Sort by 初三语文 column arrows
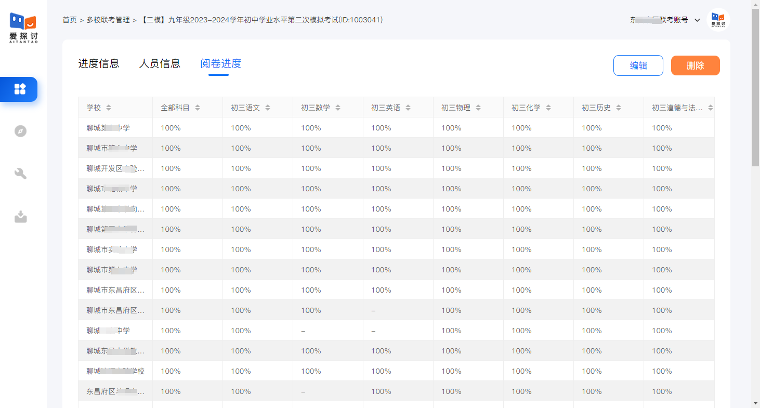This screenshot has height=408, width=760. pos(268,108)
